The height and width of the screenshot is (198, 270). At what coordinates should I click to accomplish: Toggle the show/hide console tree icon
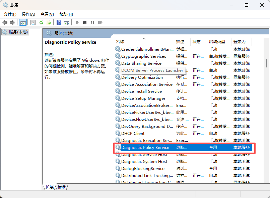23,22
